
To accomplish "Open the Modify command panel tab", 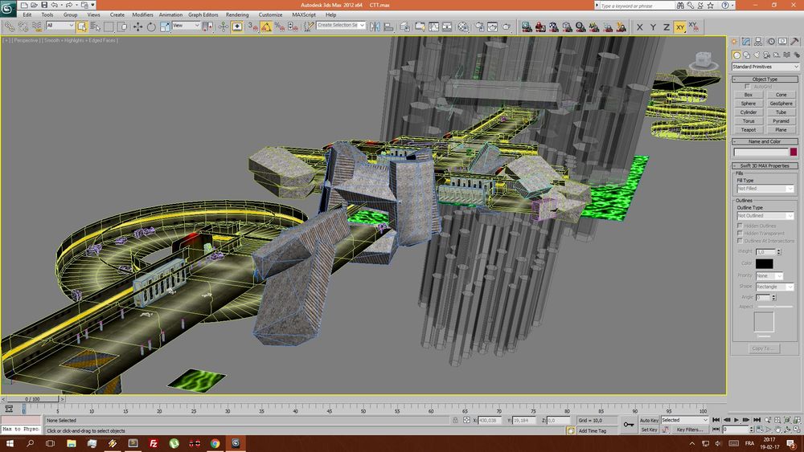I will point(746,42).
